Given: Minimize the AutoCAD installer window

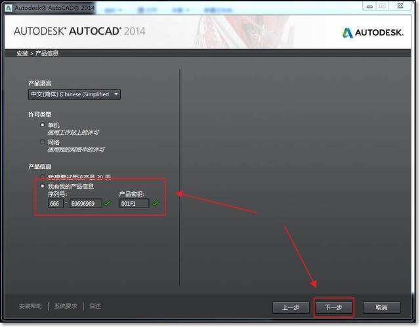Looking at the screenshot, I should 369,6.
